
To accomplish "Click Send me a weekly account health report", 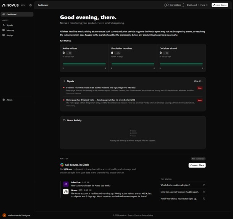I will click(180, 192).
